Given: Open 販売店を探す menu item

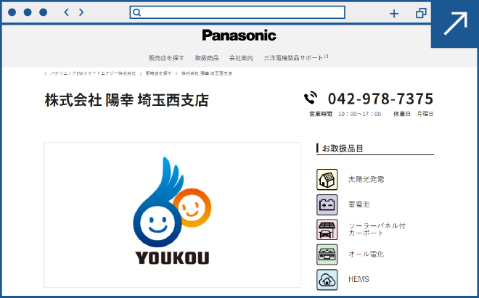Looking at the screenshot, I should click(x=166, y=58).
